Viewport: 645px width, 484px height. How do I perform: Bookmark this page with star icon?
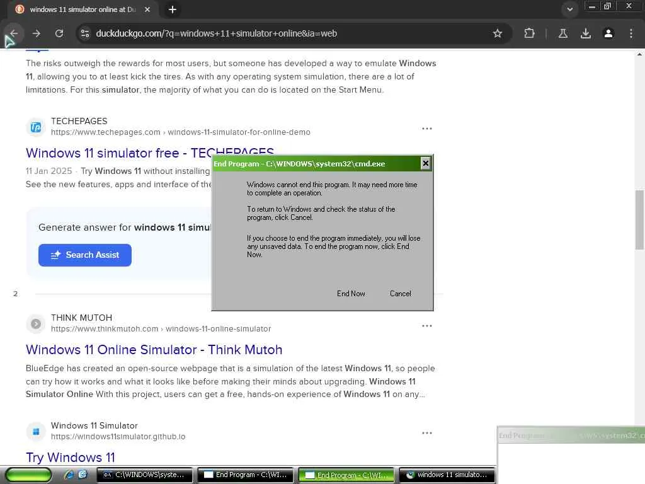[498, 33]
